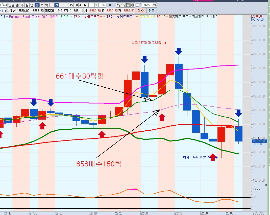The width and height of the screenshot is (270, 215).
Task: Expand the minute interval dropdown arrow
Action: pyautogui.click(x=96, y=5)
